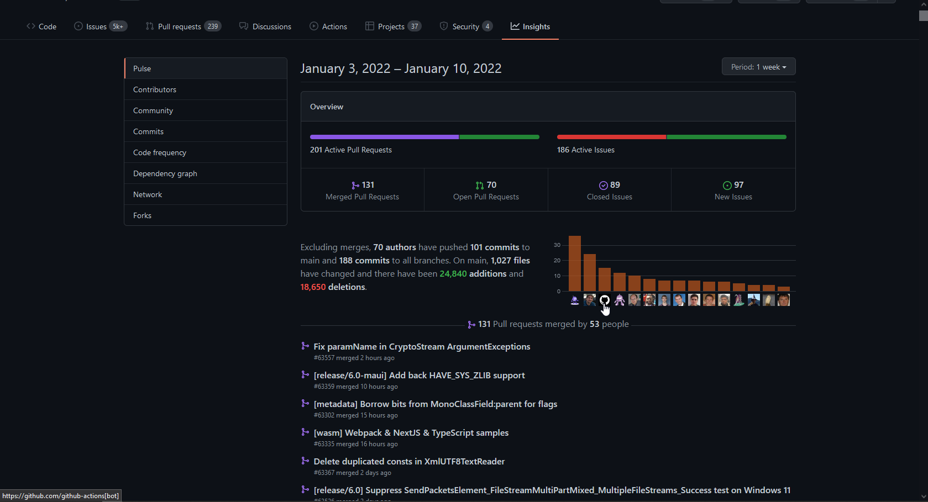Click the GitHub octocat avatar under chart
The image size is (928, 502).
(x=605, y=300)
